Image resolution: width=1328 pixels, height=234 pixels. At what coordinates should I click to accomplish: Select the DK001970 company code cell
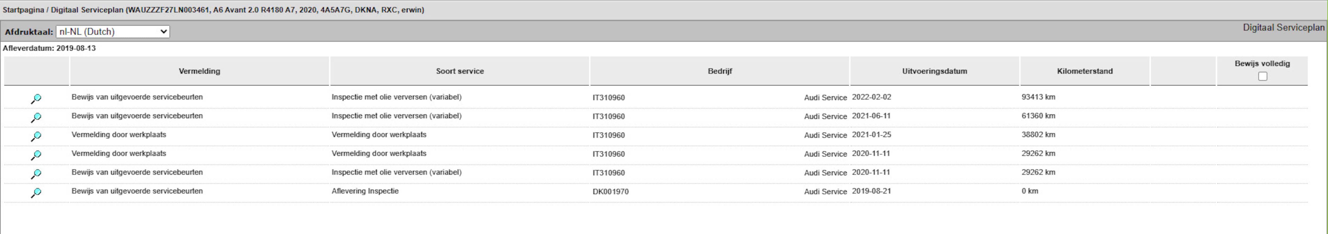click(x=610, y=191)
